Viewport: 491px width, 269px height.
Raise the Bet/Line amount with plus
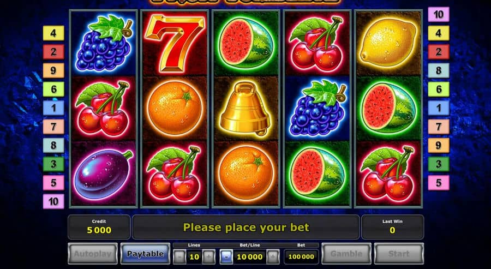[x=273, y=257]
